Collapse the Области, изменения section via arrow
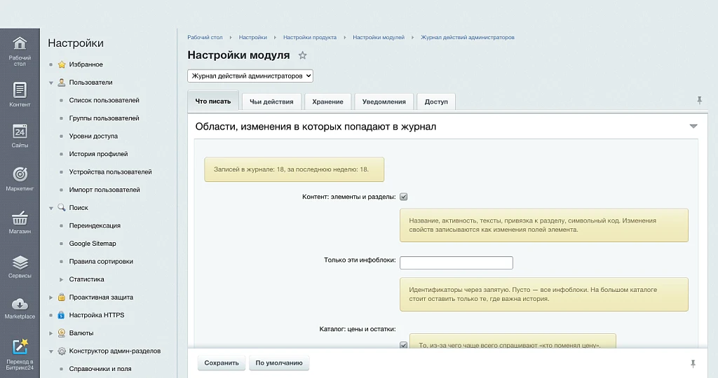The width and height of the screenshot is (718, 378). point(693,127)
